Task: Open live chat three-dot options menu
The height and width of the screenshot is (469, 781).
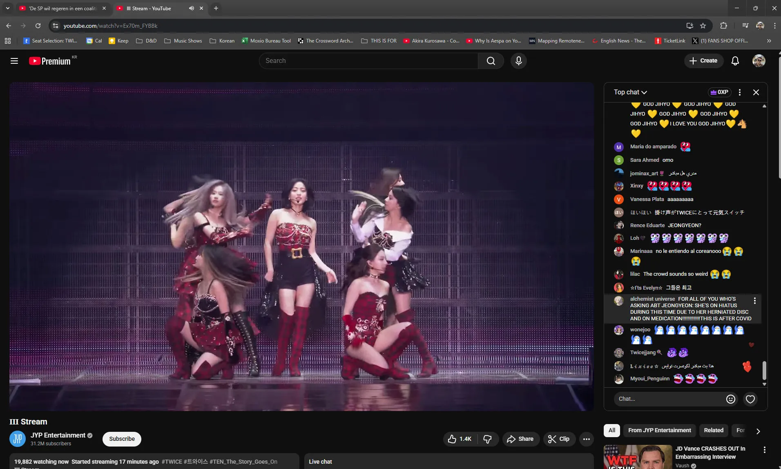Action: 740,92
